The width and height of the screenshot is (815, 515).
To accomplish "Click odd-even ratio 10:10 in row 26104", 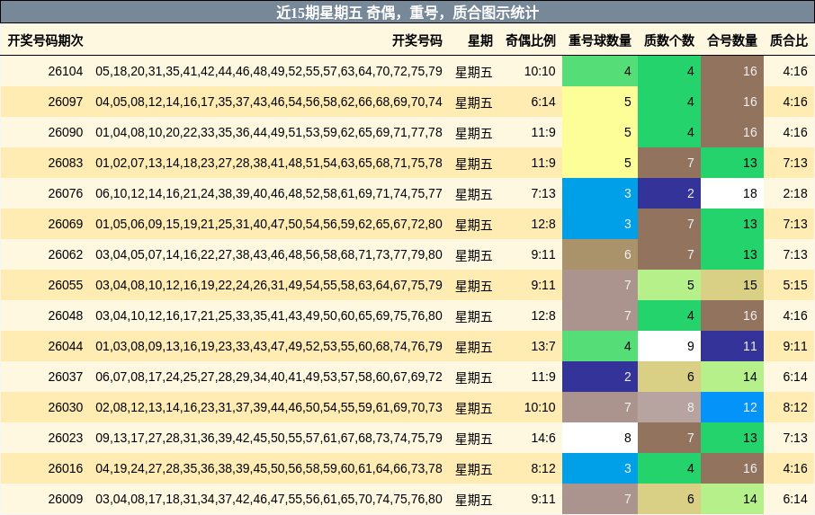I will click(x=540, y=71).
